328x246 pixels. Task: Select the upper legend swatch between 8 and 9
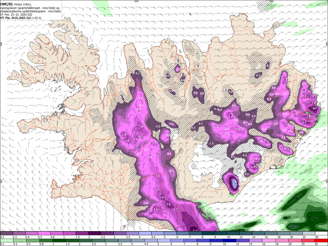[208, 233]
